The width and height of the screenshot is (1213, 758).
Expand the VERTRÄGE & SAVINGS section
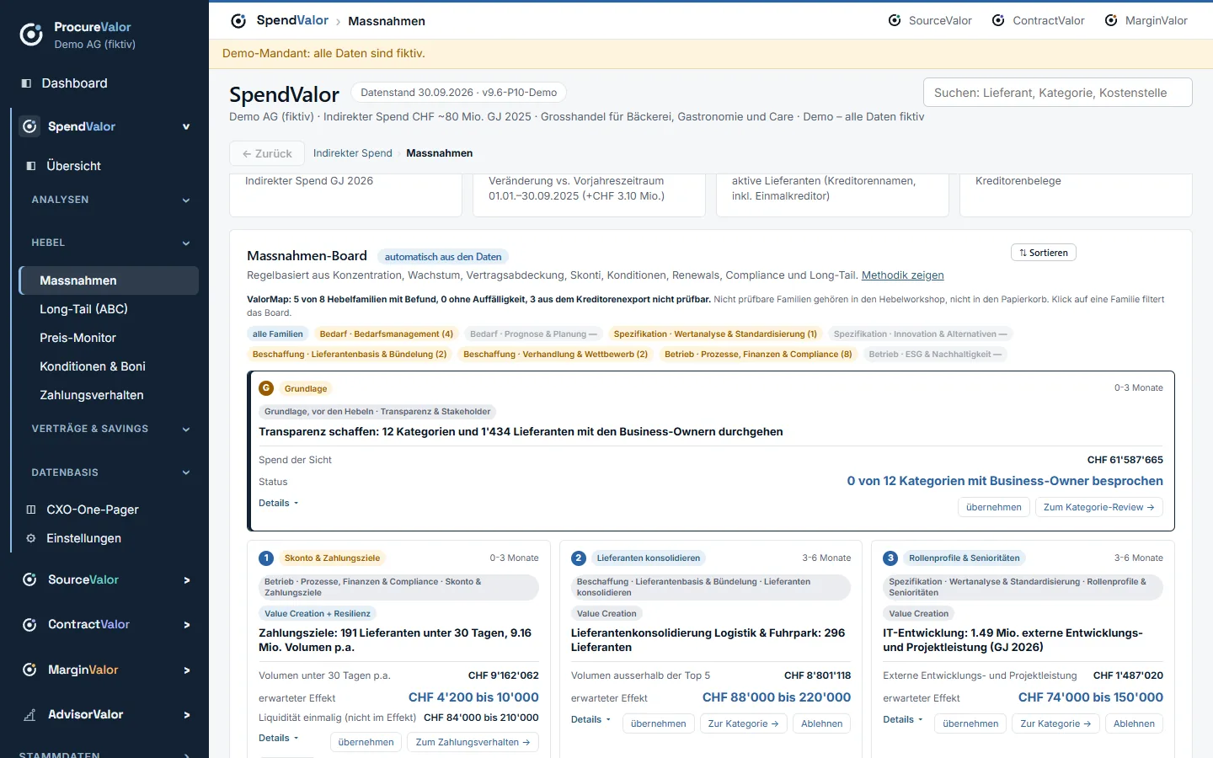pyautogui.click(x=186, y=430)
